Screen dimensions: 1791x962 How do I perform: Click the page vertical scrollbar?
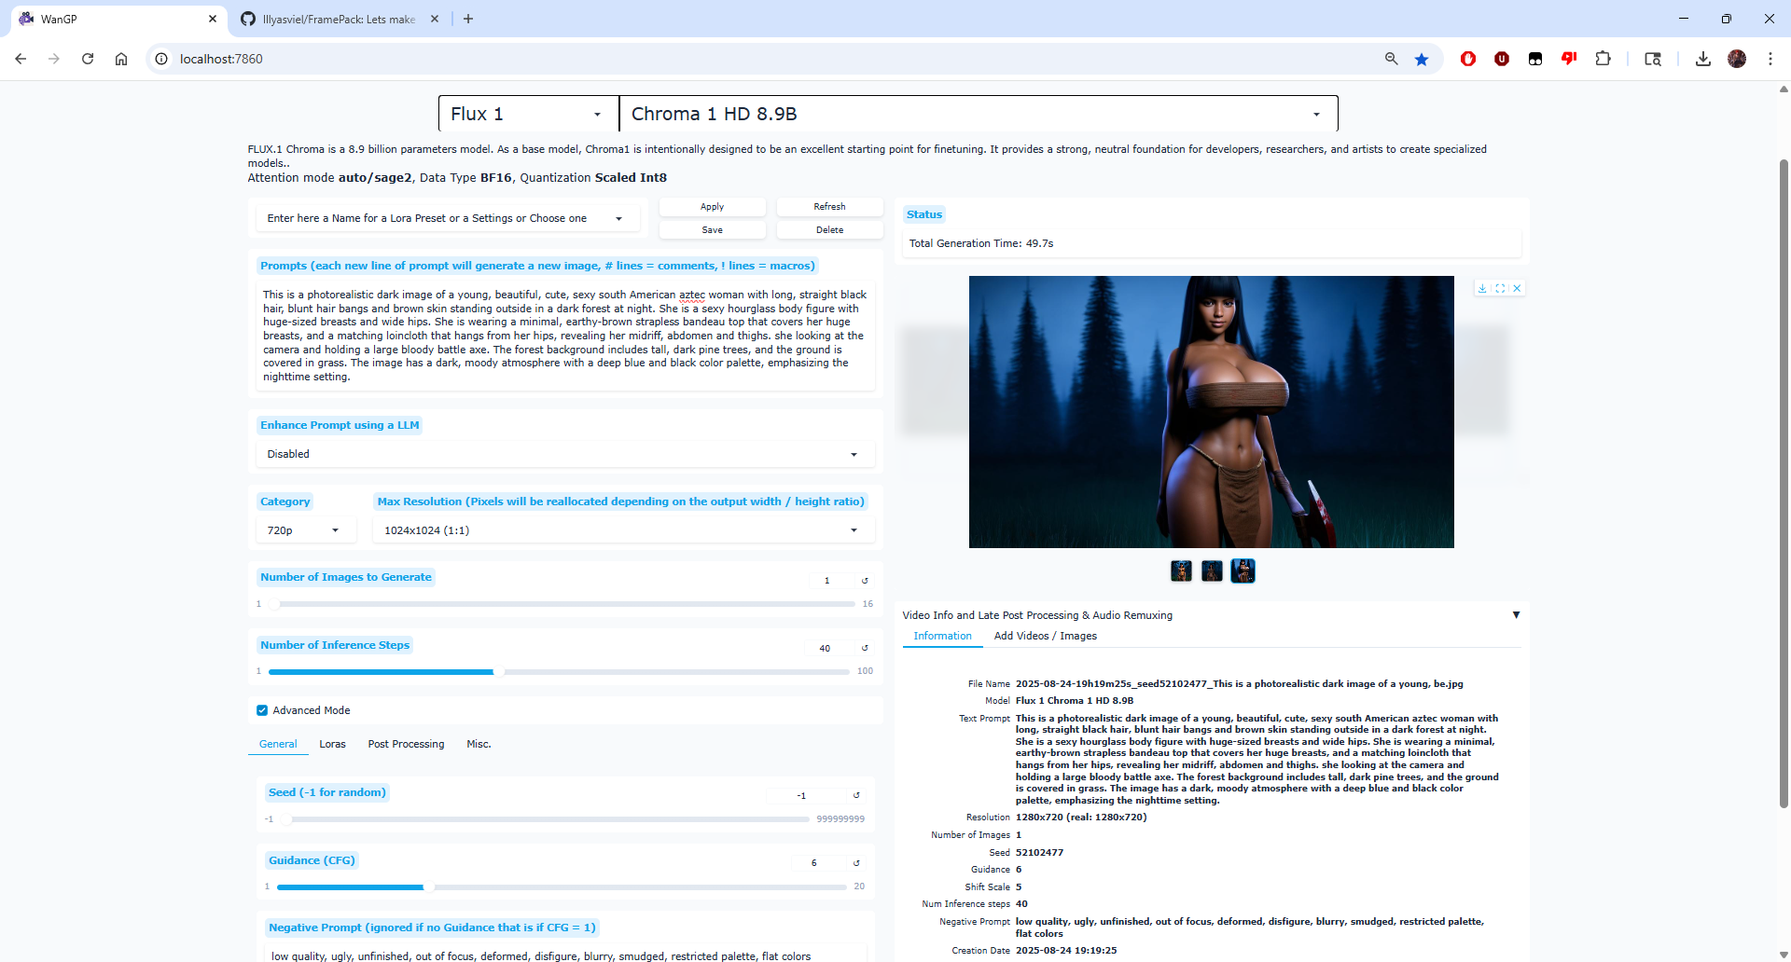point(1784,483)
